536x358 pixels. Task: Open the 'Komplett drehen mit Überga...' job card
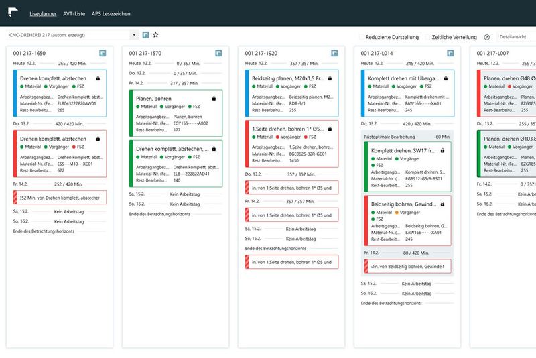[407, 93]
